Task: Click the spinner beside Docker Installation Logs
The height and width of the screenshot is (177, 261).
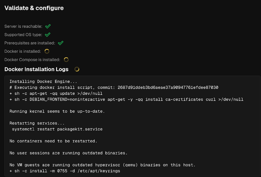Action: [x=77, y=69]
